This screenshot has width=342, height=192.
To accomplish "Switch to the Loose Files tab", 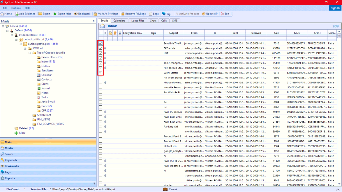I will [x=137, y=21].
